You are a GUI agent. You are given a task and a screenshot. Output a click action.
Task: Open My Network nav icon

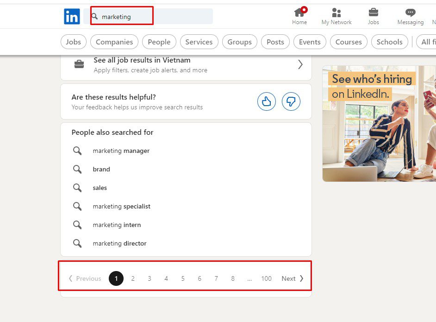(336, 16)
